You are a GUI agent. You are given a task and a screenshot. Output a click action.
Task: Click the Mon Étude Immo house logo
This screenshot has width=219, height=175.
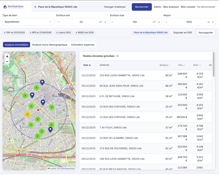coord(5,7)
